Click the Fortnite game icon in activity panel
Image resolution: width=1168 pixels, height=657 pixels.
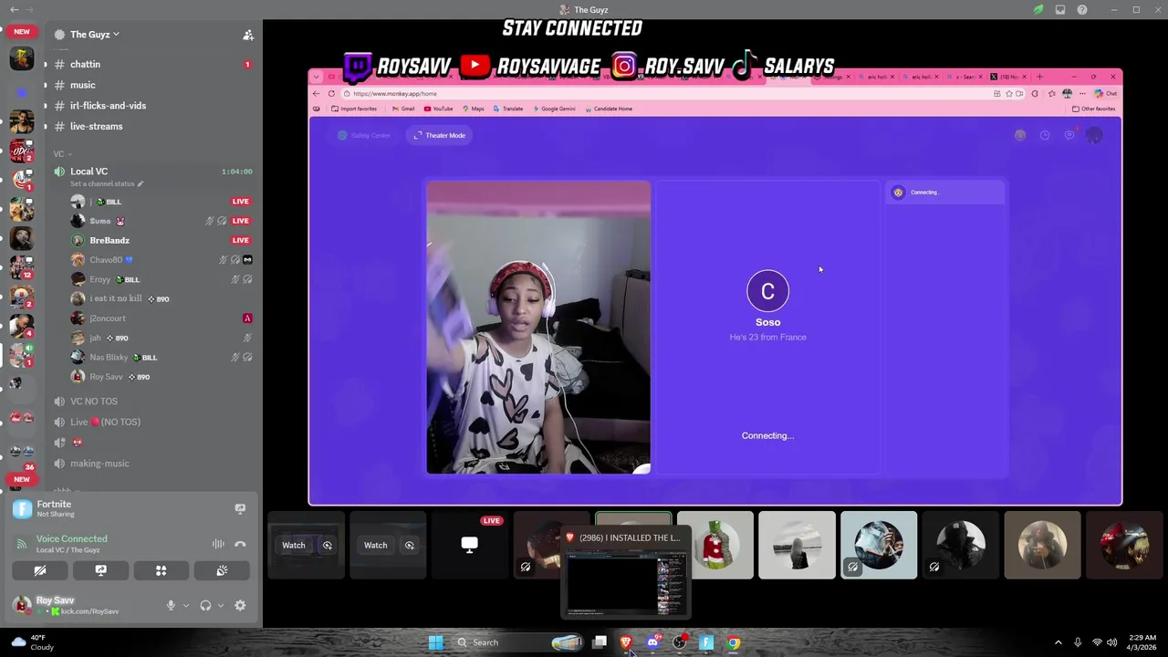pos(22,509)
